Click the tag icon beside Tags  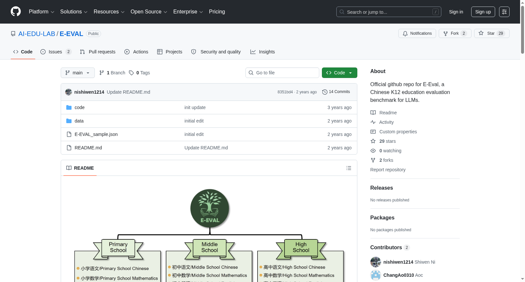click(131, 73)
